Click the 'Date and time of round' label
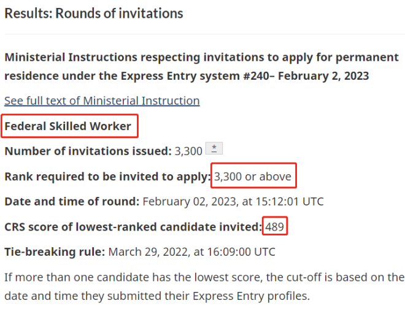The height and width of the screenshot is (314, 405). click(72, 201)
